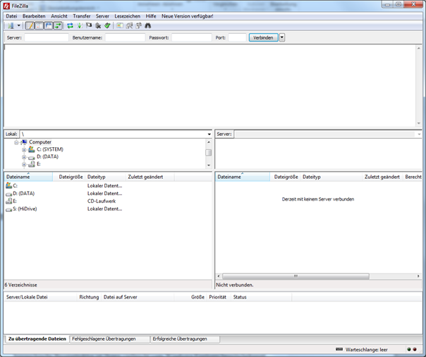Toggle the message log display

[x=30, y=25]
